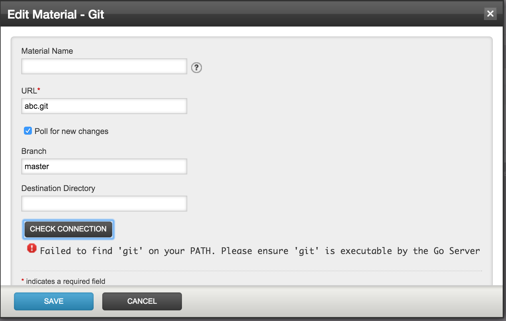Viewport: 506px width, 321px height.
Task: Click the red required asterisk beside URL
Action: [39, 90]
